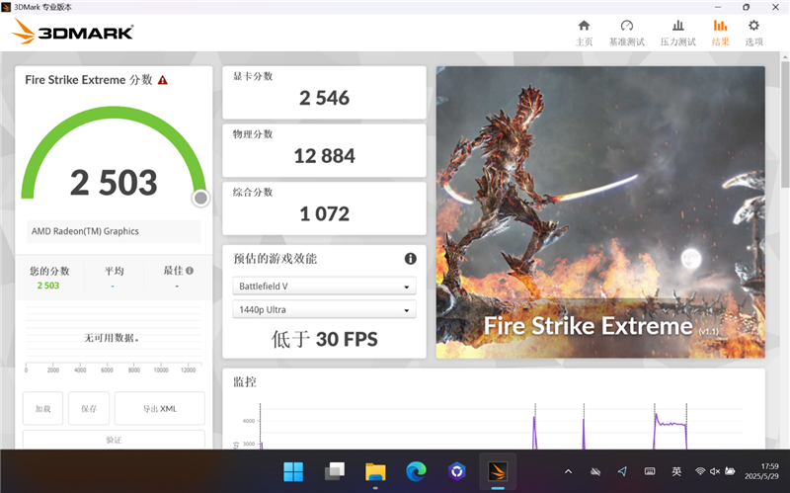The height and width of the screenshot is (493, 790).
Task: Click the 显卡分数 2 546 score card
Action: pos(324,93)
